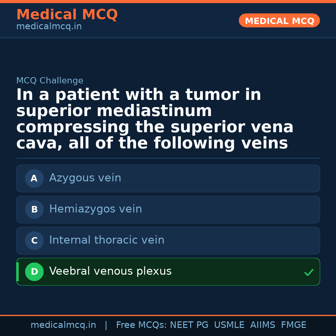
Task: Choose the Hemiazygos vein answer text
Action: click(x=96, y=209)
